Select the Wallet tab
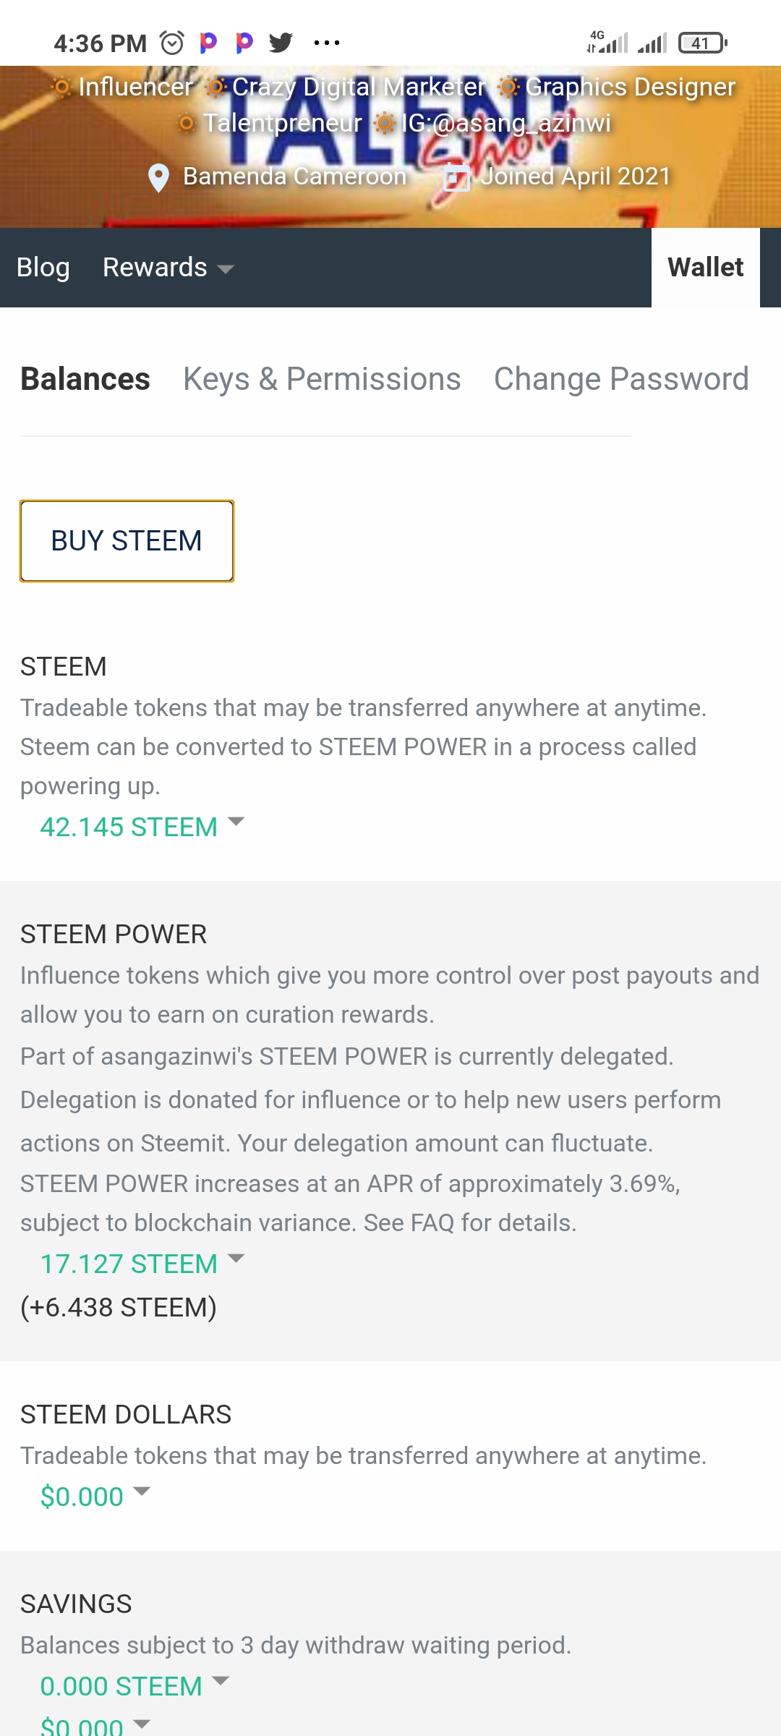This screenshot has width=781, height=1736. pyautogui.click(x=705, y=268)
